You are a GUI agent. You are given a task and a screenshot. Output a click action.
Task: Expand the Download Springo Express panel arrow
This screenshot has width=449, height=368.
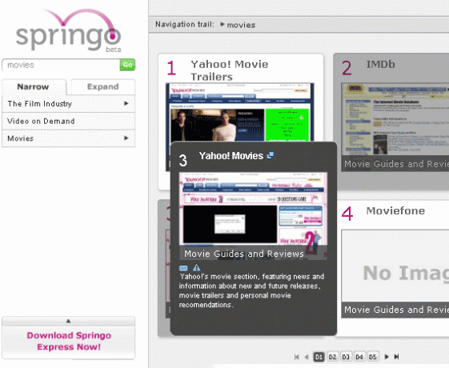tap(68, 321)
